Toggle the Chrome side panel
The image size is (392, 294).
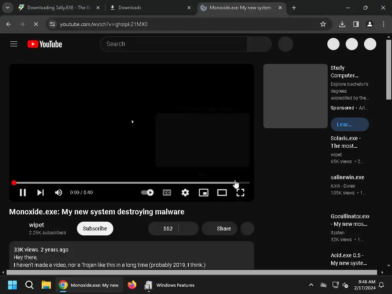coord(356,24)
